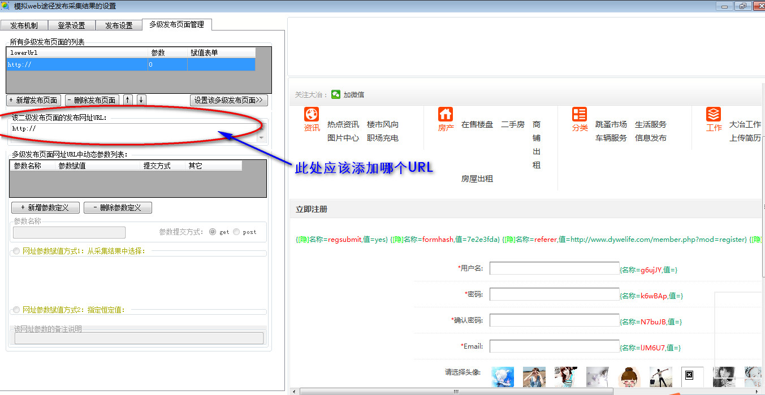The image size is (765, 395).
Task: Open the 发布机制 tab
Action: pyautogui.click(x=24, y=25)
